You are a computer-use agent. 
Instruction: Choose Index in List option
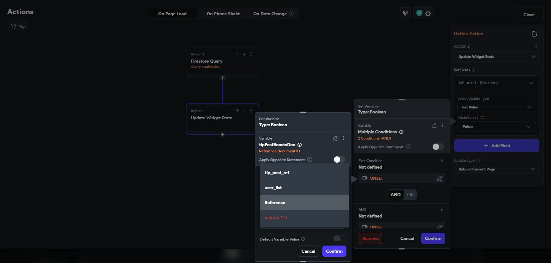[x=304, y=218]
